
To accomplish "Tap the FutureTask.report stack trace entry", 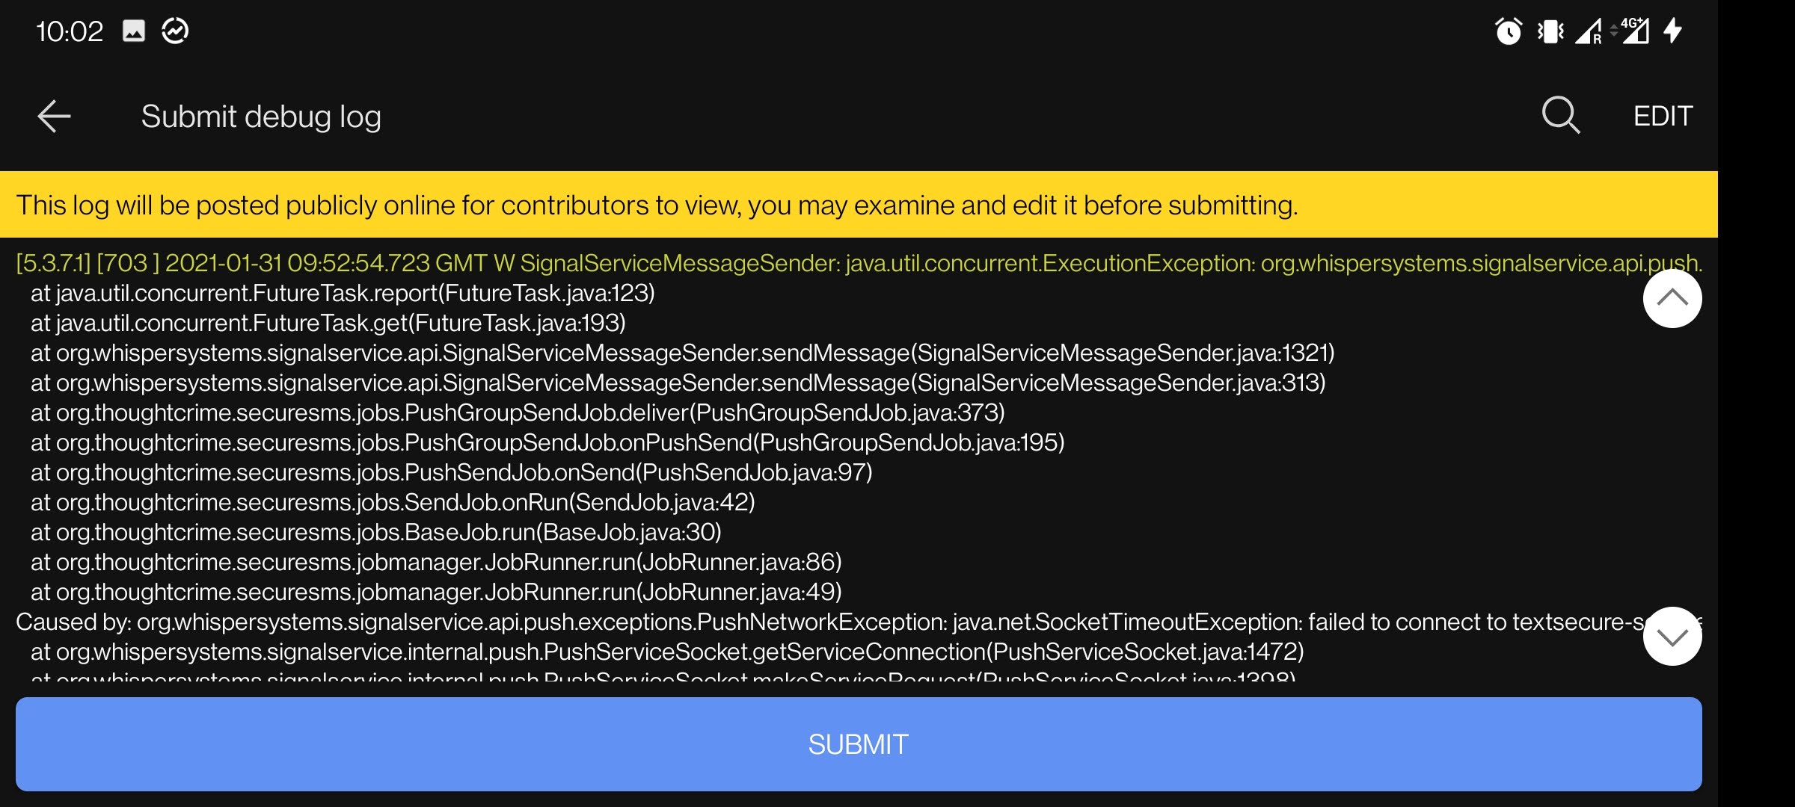I will tap(343, 294).
